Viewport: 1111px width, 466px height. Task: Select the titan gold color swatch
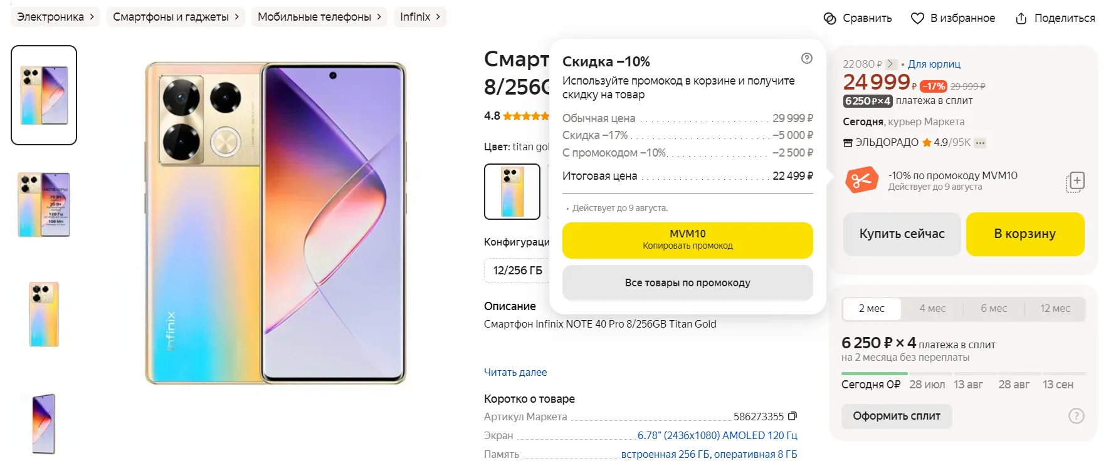point(512,192)
